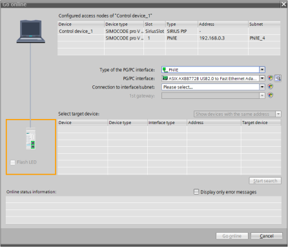Click the shield icon beside PG/PC interface
The width and height of the screenshot is (288, 247).
tap(271, 78)
